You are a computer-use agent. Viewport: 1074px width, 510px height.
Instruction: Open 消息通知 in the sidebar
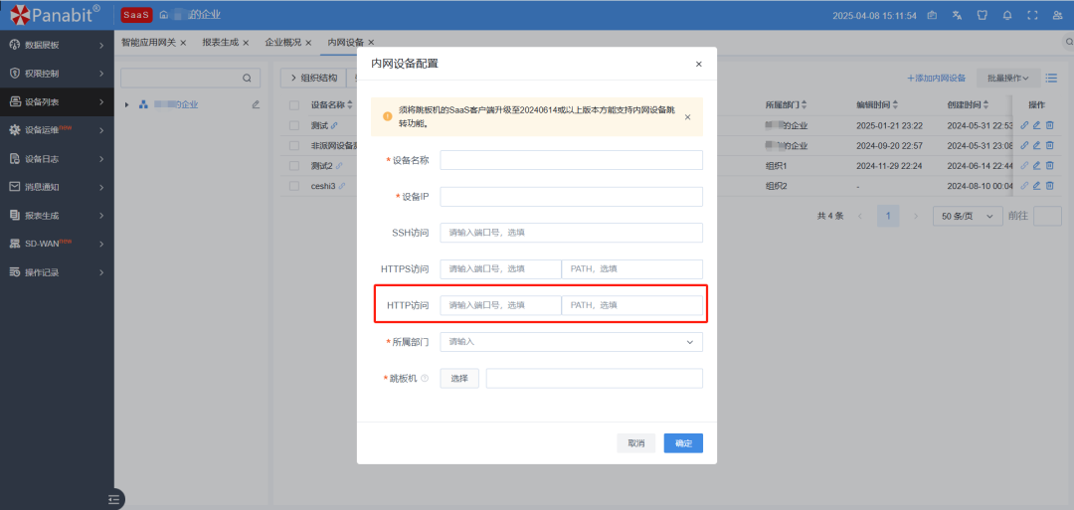pos(57,187)
